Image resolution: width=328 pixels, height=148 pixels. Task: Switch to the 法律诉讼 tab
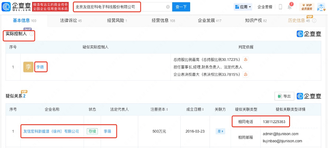tap(71, 21)
